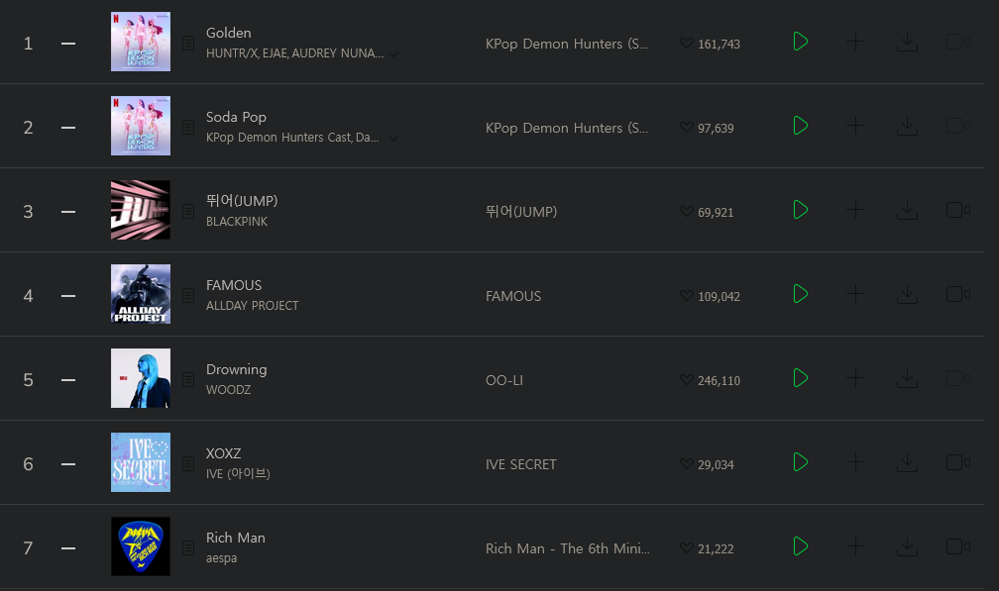This screenshot has width=999, height=591.
Task: Like the song Drowning with heart icon
Action: pos(686,380)
